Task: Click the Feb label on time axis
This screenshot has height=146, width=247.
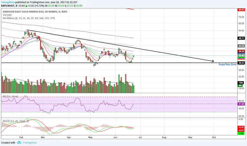Action: click(x=21, y=137)
